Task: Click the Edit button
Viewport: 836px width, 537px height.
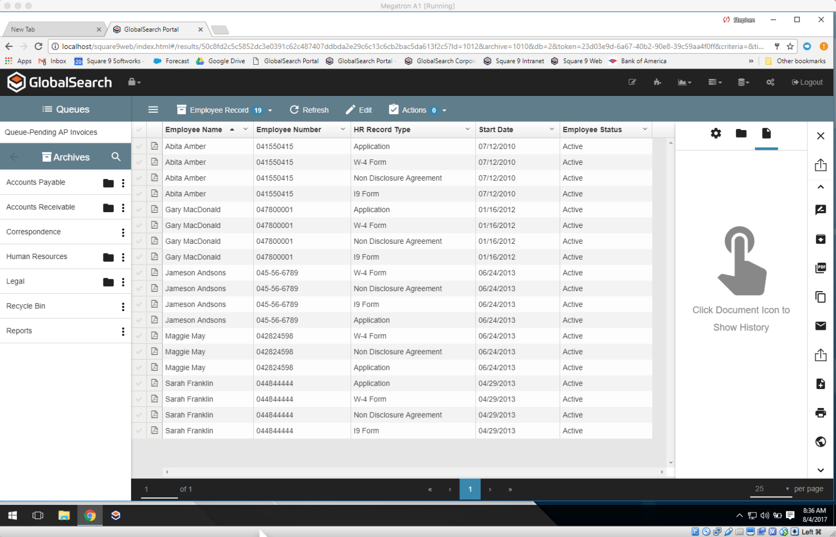Action: [359, 110]
